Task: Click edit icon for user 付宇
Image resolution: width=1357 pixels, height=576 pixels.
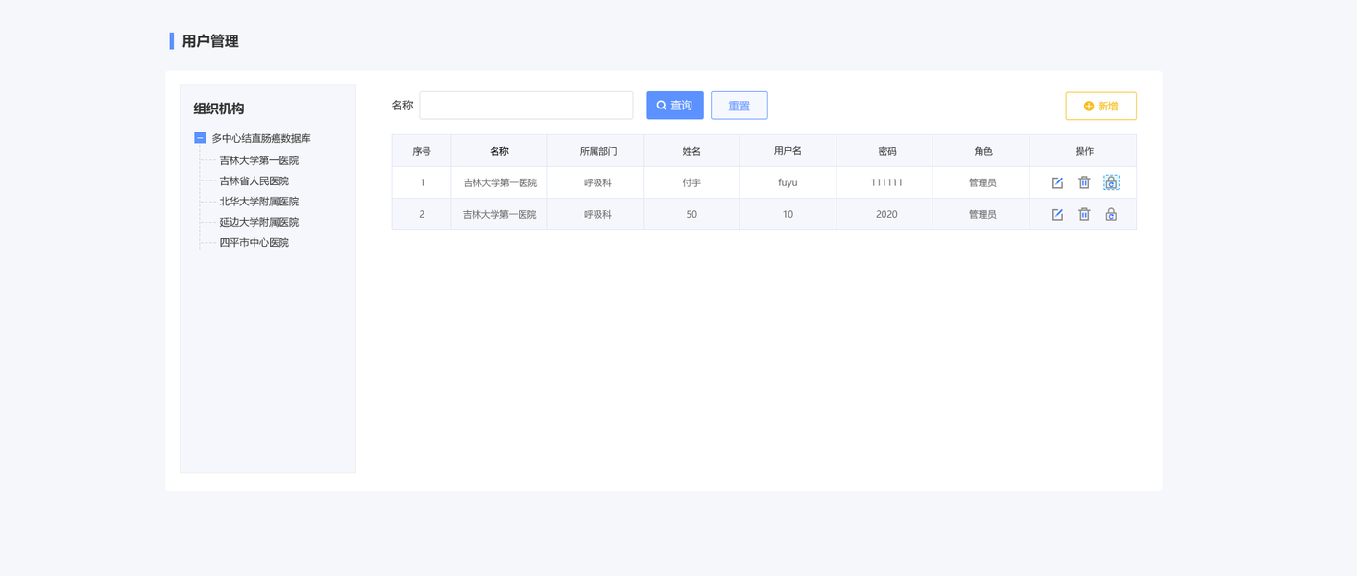Action: (1056, 182)
